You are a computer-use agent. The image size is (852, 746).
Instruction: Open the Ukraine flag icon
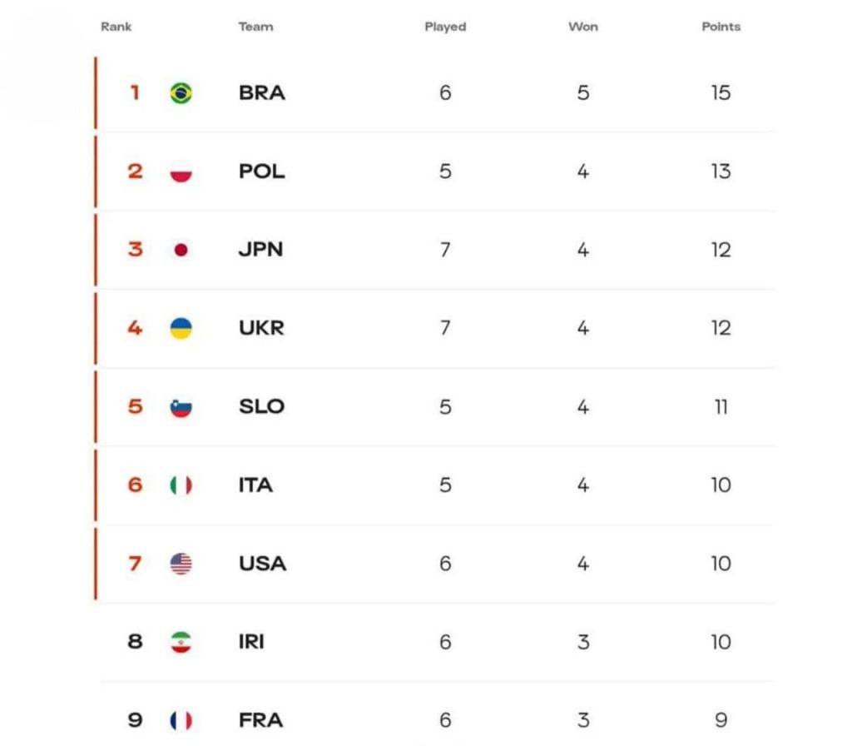181,328
